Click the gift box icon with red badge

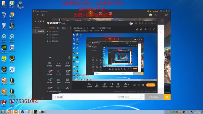coord(137,29)
